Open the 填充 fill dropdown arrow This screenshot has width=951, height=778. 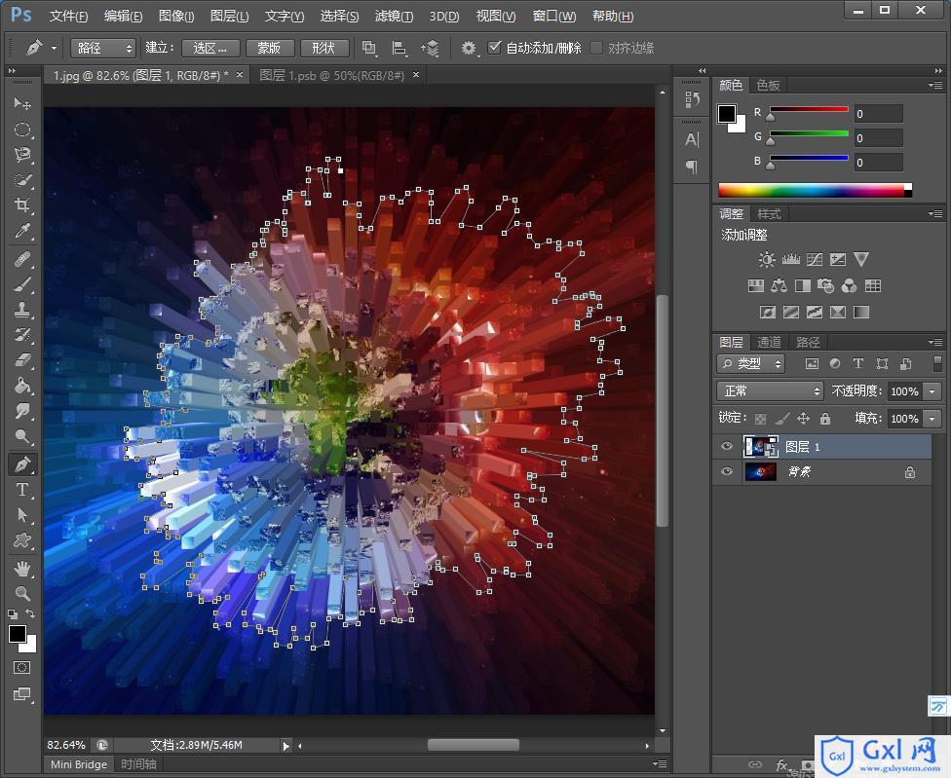pyautogui.click(x=932, y=418)
